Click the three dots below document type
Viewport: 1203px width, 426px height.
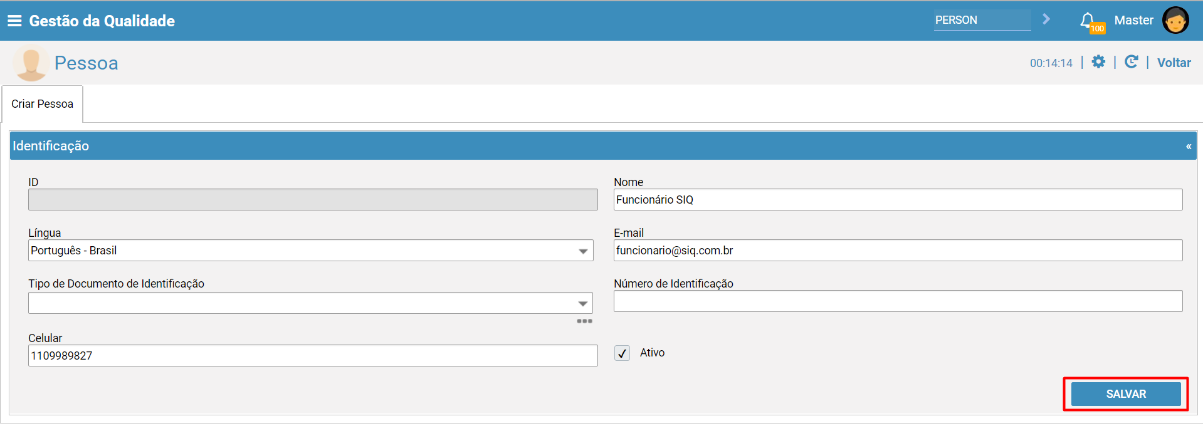click(584, 321)
